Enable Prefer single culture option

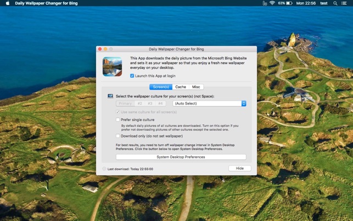click(x=117, y=119)
